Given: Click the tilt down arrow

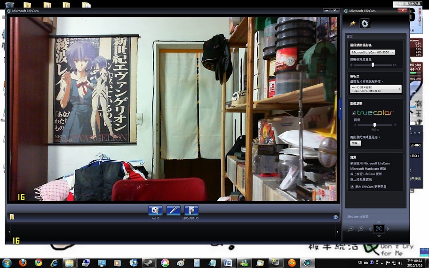Looking at the screenshot, I should coord(379,236).
